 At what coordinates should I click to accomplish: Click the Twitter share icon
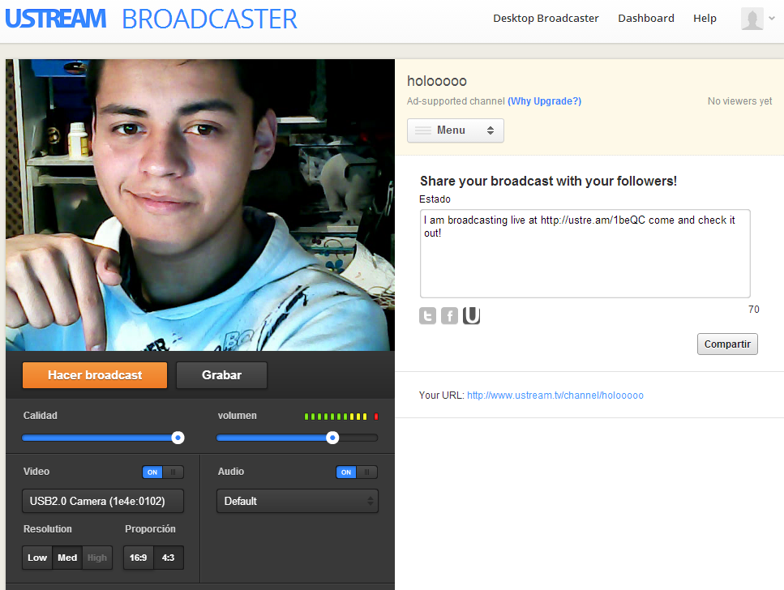tap(427, 315)
